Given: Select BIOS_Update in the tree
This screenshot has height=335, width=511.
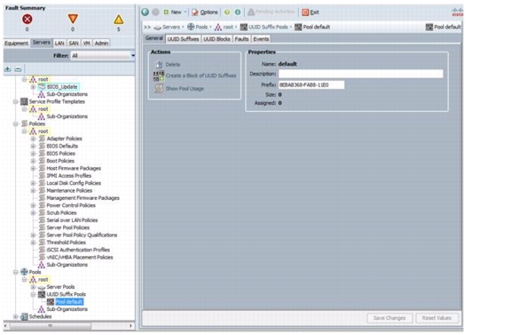Looking at the screenshot, I should coord(62,87).
